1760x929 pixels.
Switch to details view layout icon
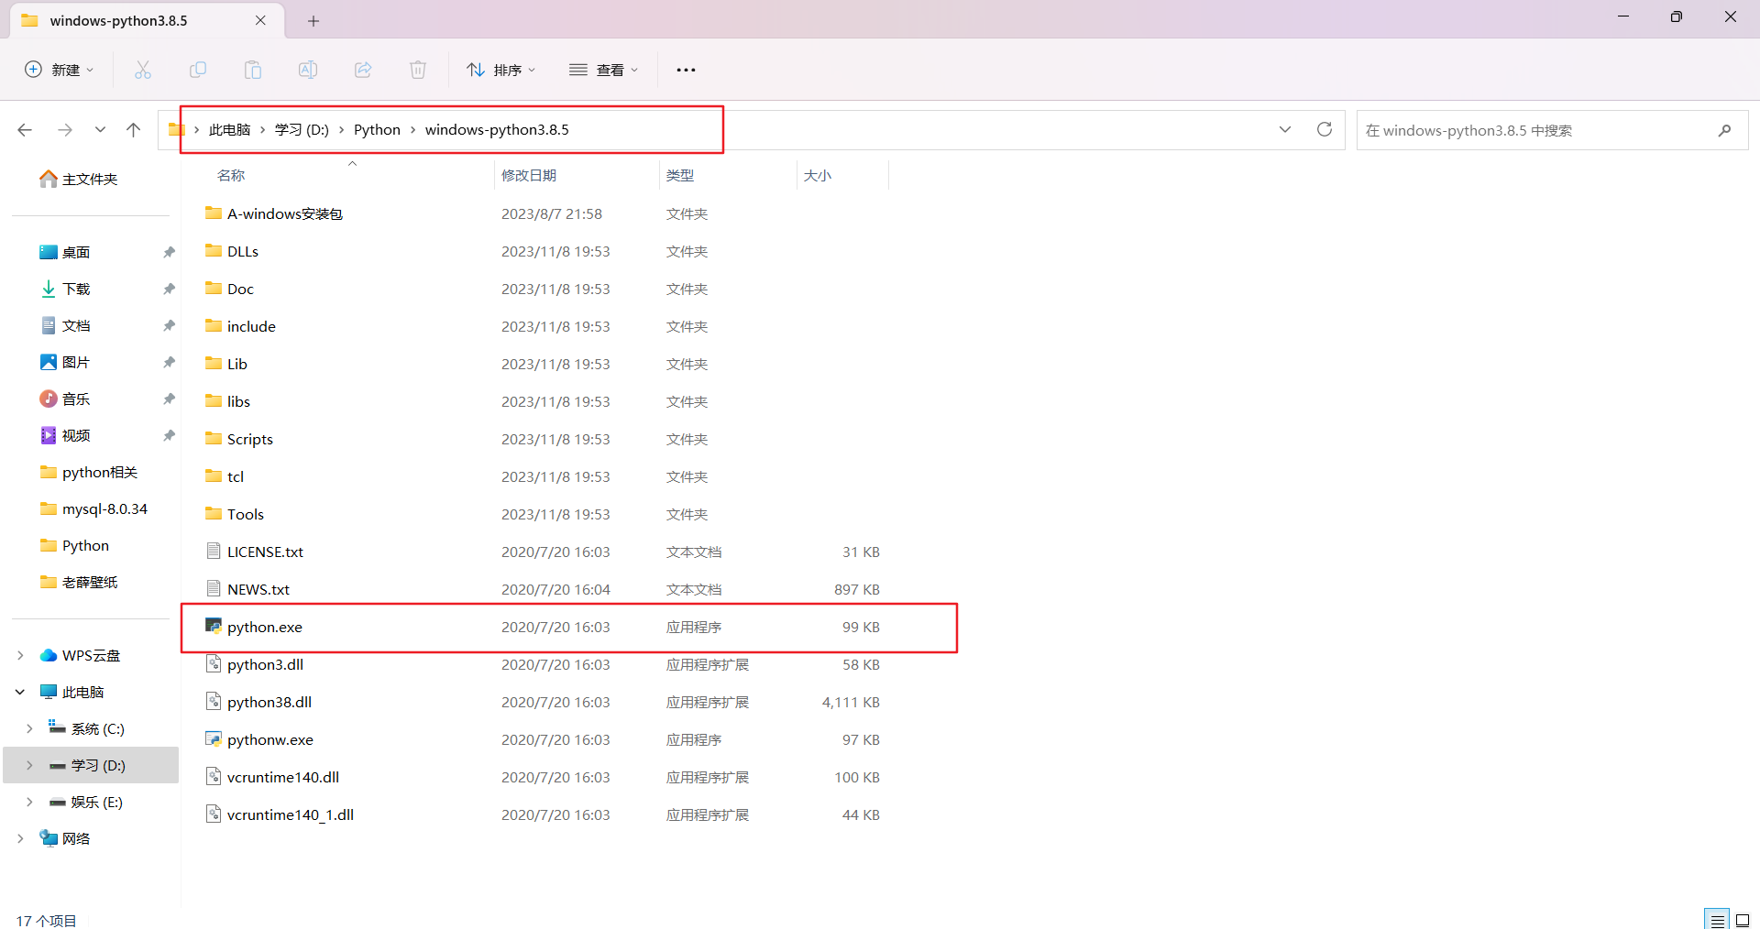[1717, 920]
